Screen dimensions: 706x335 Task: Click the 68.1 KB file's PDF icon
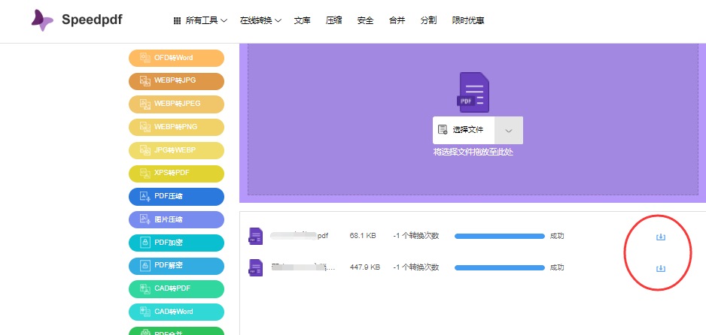(256, 236)
